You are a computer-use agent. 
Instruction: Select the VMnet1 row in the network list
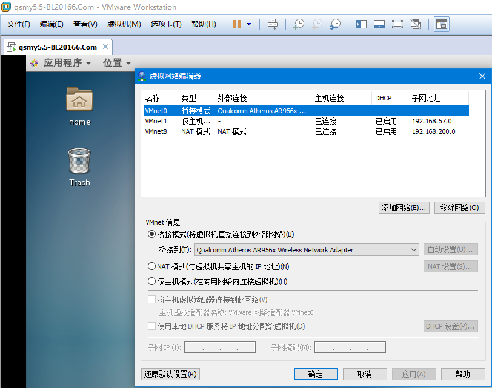click(x=306, y=121)
